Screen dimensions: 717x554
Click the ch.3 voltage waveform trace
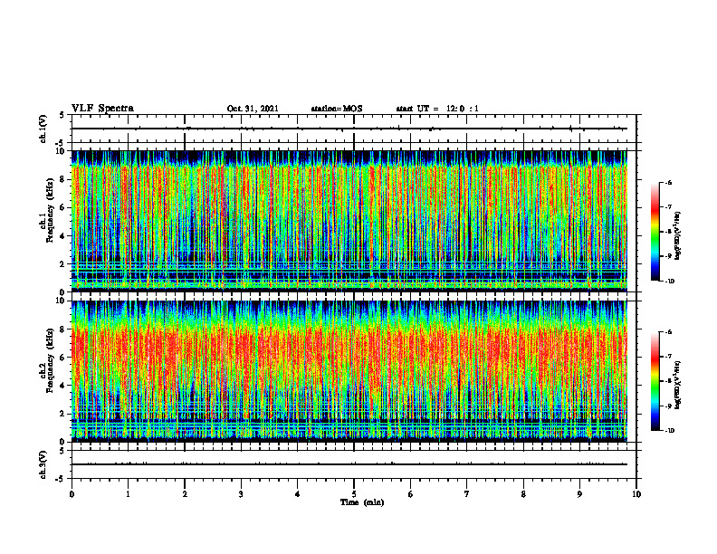349,464
